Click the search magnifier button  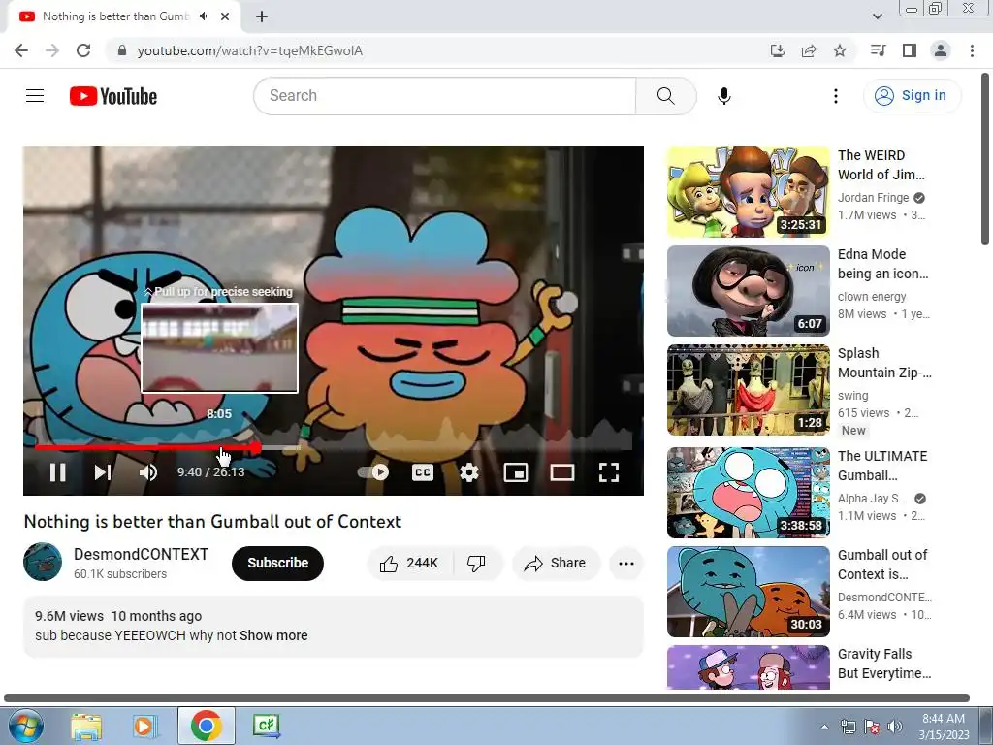665,96
